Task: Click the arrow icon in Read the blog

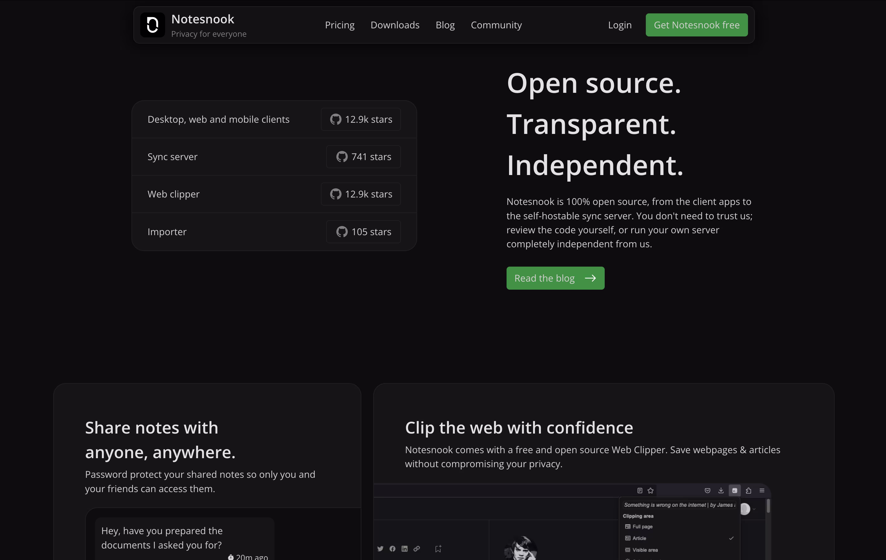Action: [x=590, y=278]
